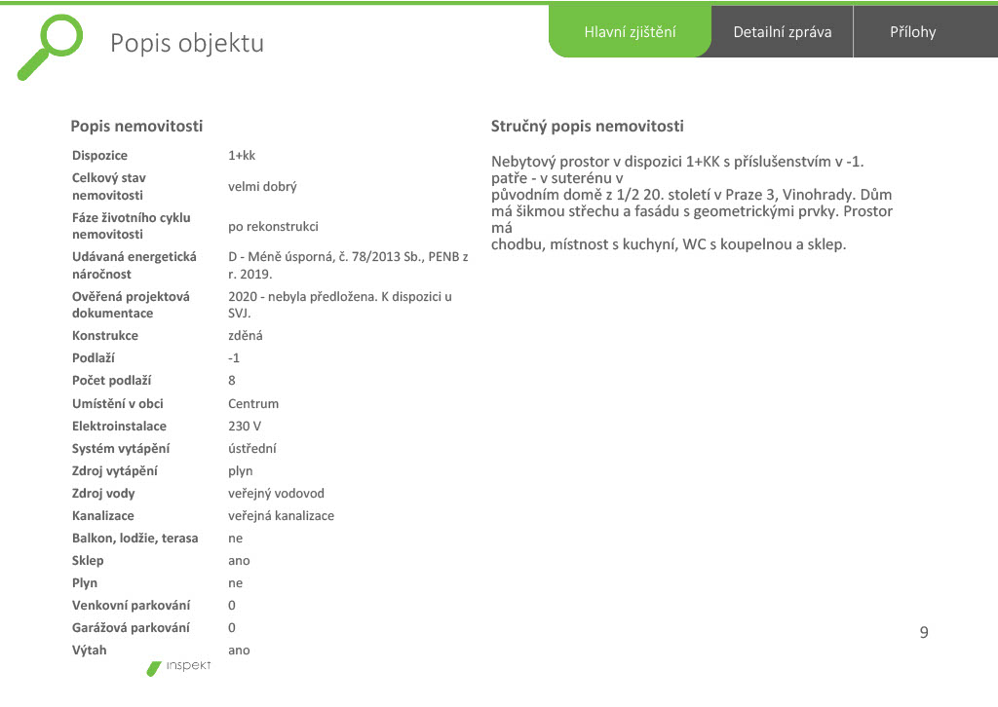Viewport: 998px width, 707px height.
Task: Click the page number 9
Action: tap(924, 633)
